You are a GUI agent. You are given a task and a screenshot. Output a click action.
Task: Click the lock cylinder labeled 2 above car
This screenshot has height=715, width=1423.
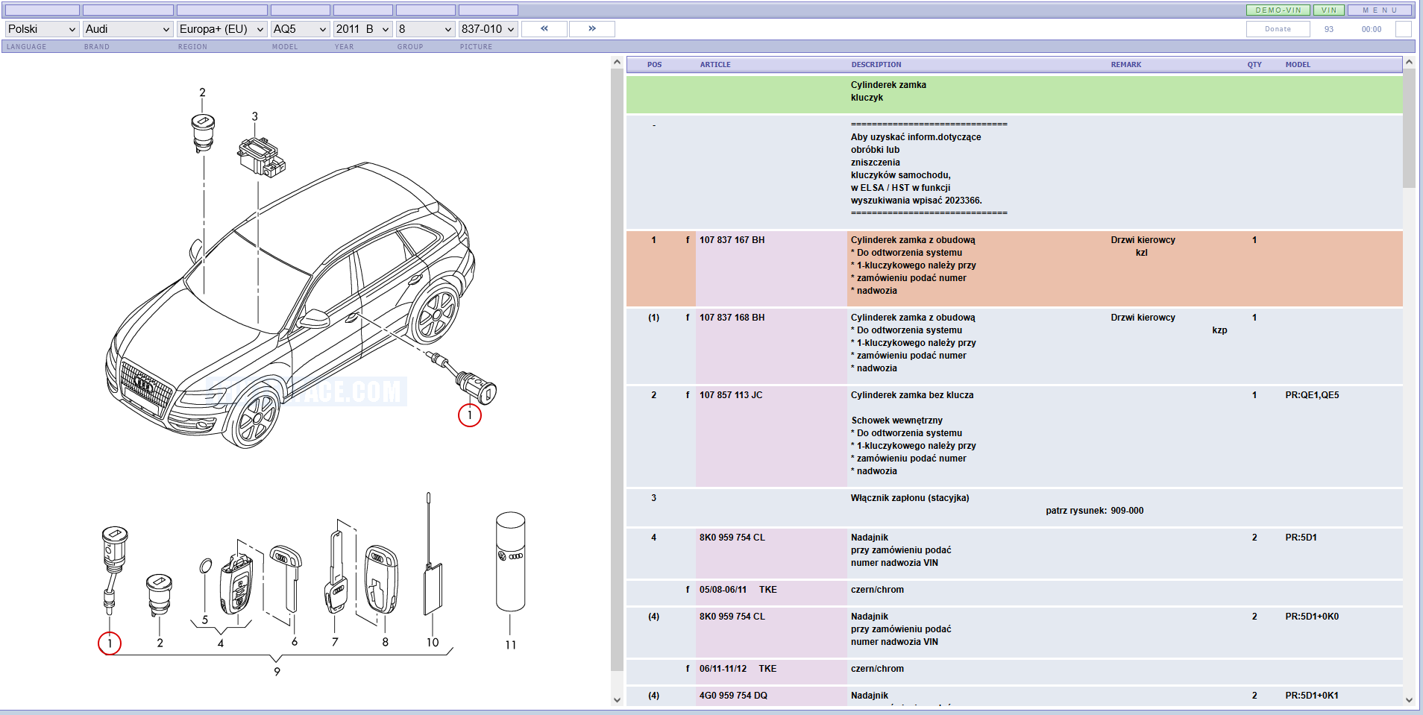click(203, 133)
